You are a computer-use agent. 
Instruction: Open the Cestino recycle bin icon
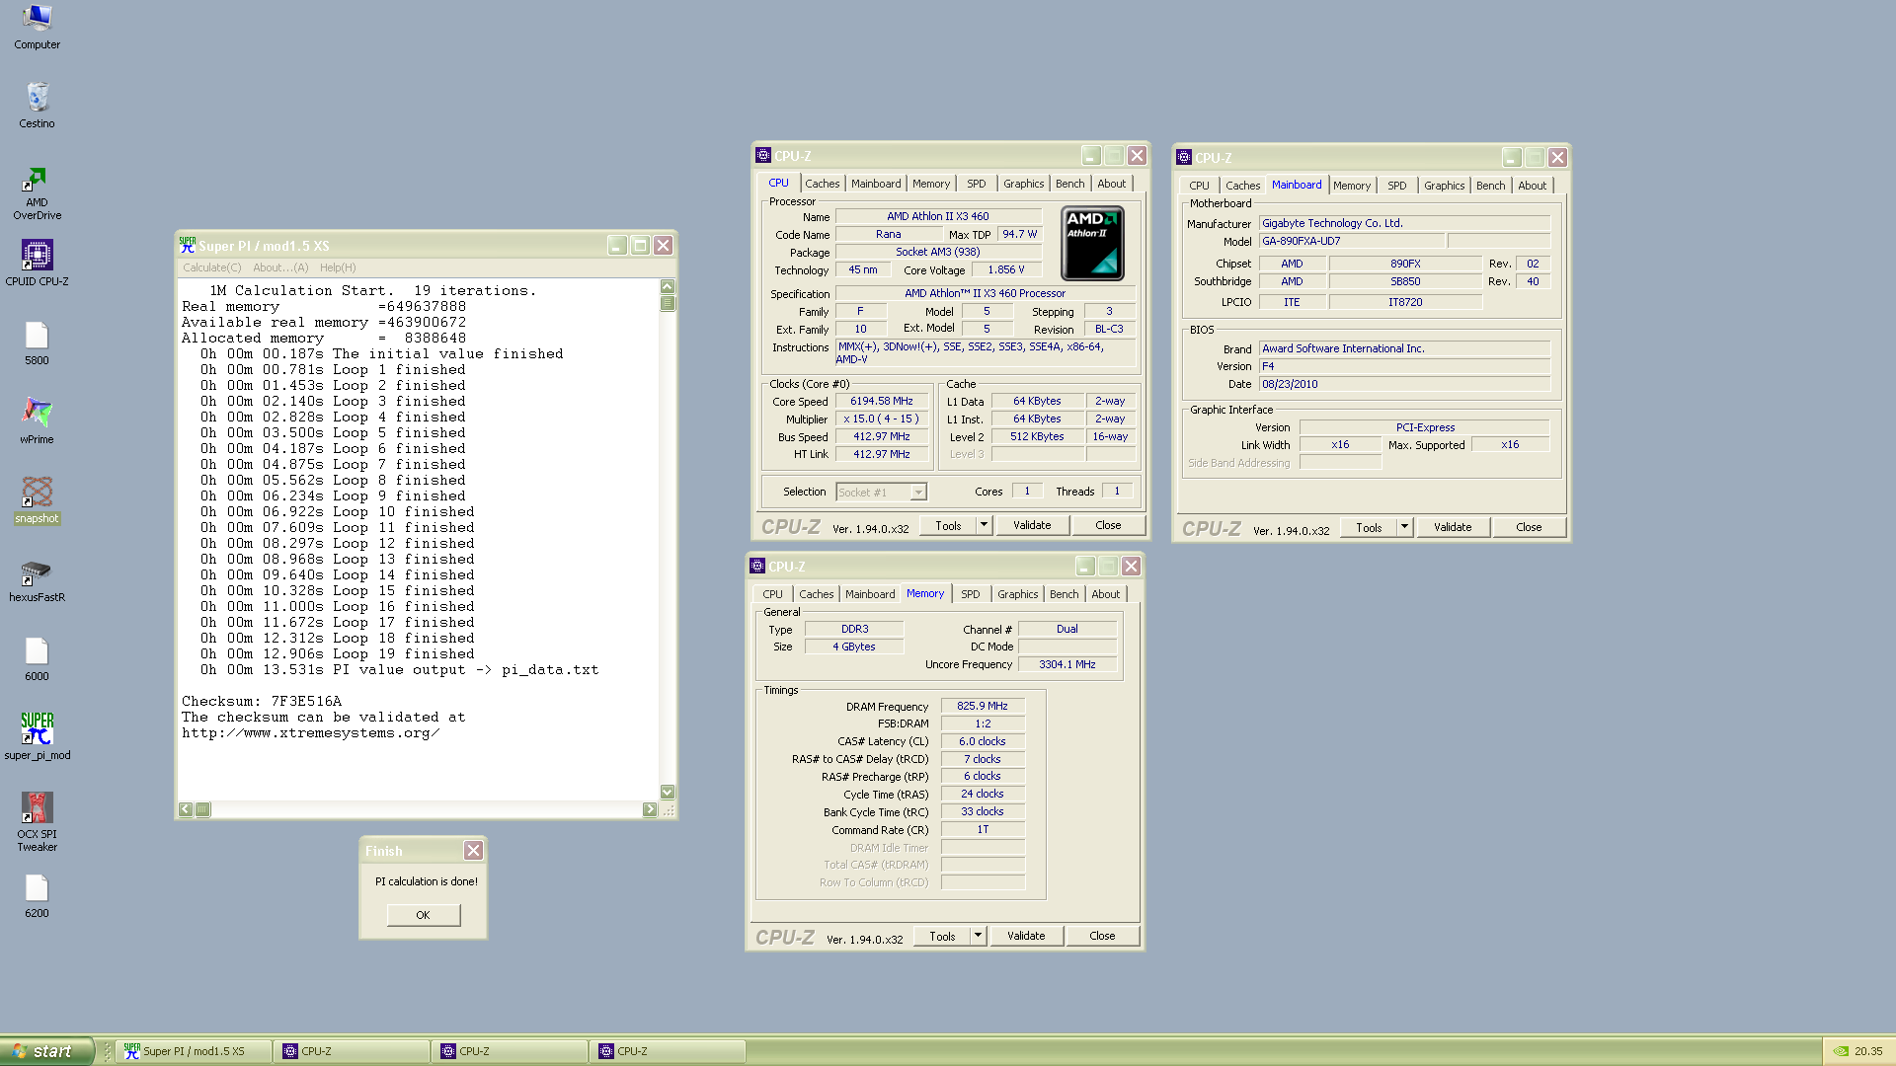37,106
